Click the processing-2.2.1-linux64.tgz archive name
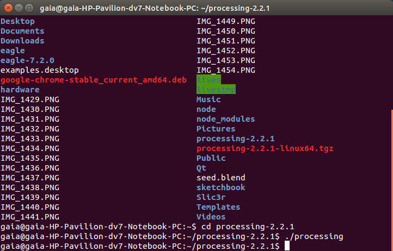Image resolution: width=393 pixels, height=251 pixels. 265,148
